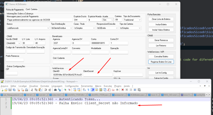Click the macro Playback icon
The height and width of the screenshot is (115, 213).
click(x=131, y=90)
